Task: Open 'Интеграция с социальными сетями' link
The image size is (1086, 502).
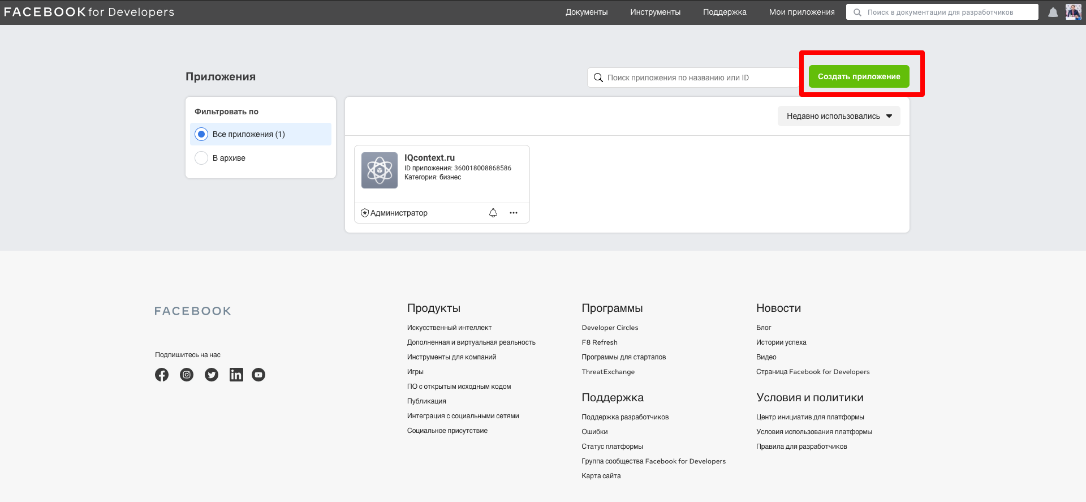Action: (x=463, y=416)
